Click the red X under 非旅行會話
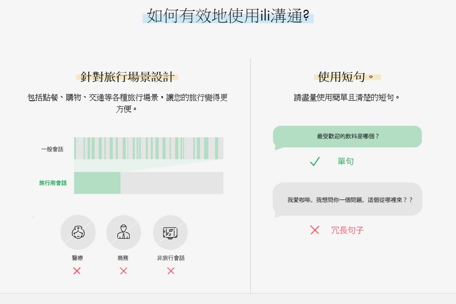Viewport: 456px width, 304px height. click(171, 271)
